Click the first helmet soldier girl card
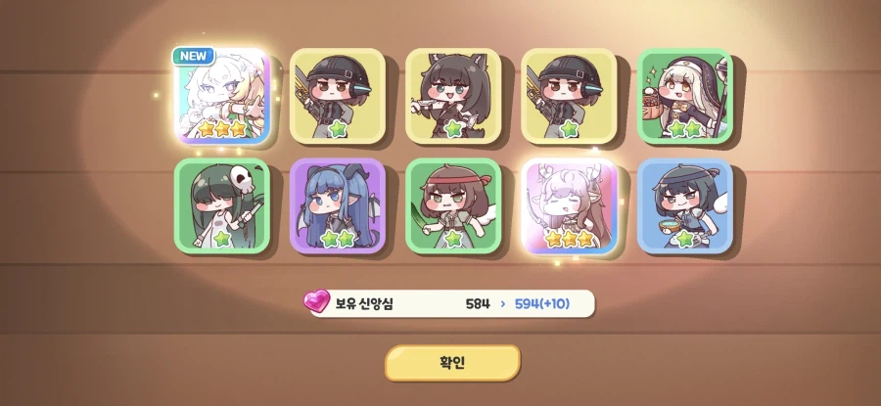The width and height of the screenshot is (881, 406). tap(338, 96)
